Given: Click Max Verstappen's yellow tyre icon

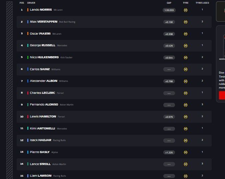Looking at the screenshot, I should pos(186,22).
